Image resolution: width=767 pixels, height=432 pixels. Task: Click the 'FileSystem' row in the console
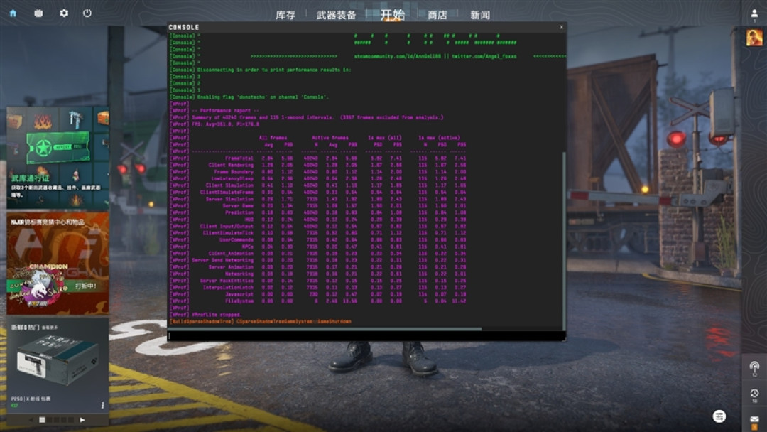coord(318,301)
